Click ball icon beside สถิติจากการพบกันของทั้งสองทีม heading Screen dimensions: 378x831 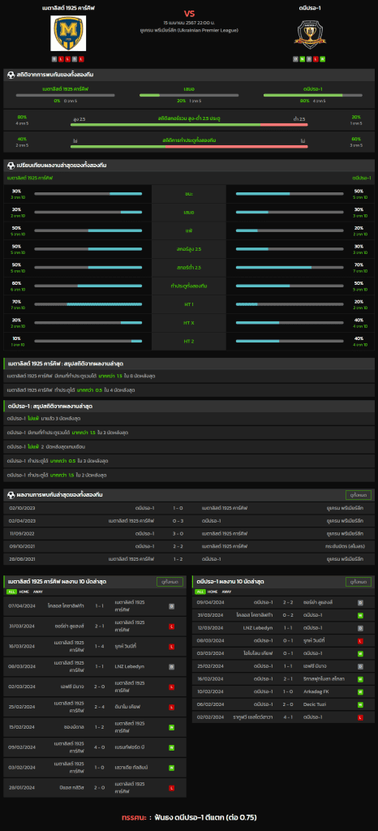11,75
